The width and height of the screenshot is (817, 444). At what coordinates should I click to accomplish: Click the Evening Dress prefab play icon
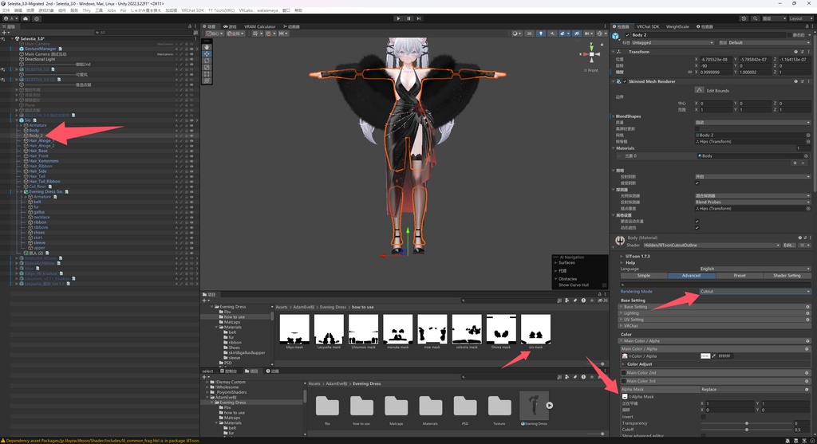click(549, 405)
